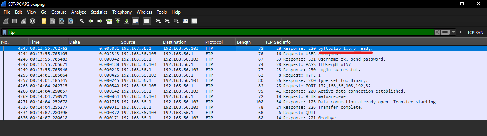Screen dimensions: 487x136
Task: Add a new filter button with plus
Action: click(x=461, y=32)
